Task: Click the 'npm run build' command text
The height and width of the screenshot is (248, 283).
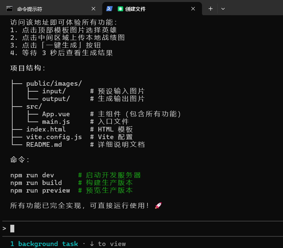Action: (36, 183)
